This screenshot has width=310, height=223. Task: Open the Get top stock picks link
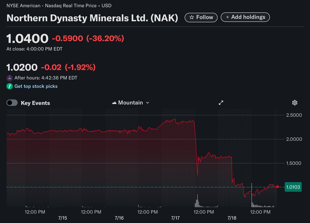coord(36,86)
